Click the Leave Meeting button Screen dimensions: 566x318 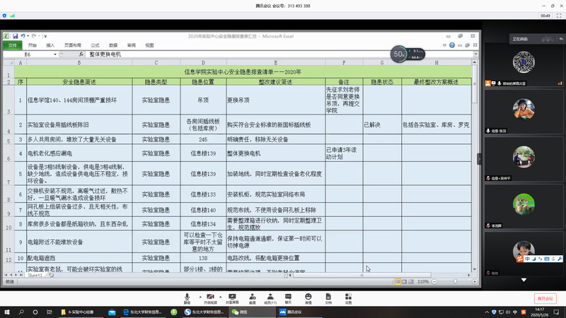pos(545,298)
